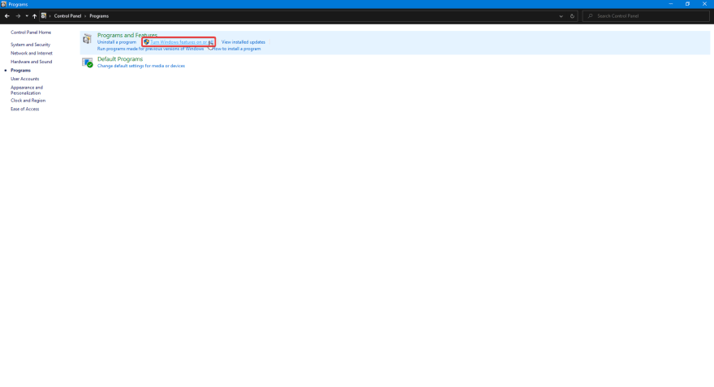Go back using the back arrow
The image size is (714, 387).
6,16
